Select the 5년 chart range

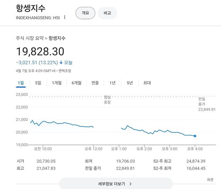click(x=130, y=83)
